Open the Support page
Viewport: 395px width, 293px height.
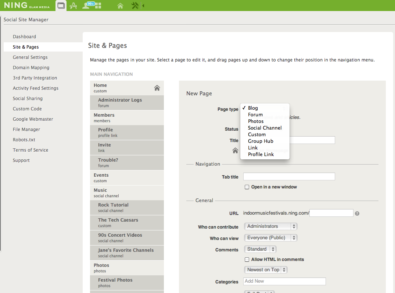coord(21,160)
